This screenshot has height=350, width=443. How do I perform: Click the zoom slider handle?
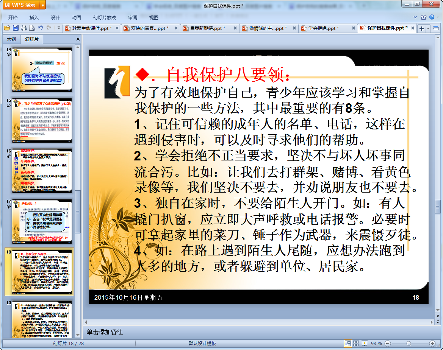pyautogui.click(x=409, y=343)
